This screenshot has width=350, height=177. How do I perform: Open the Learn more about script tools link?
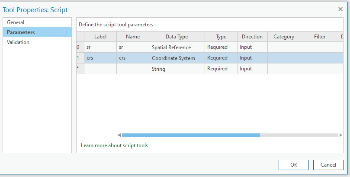114,145
